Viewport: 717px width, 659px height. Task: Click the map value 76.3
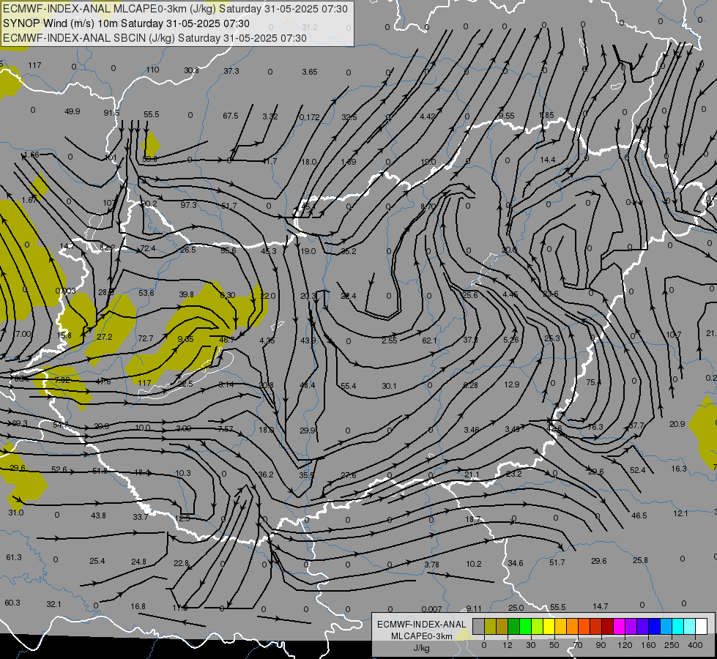tap(595, 427)
